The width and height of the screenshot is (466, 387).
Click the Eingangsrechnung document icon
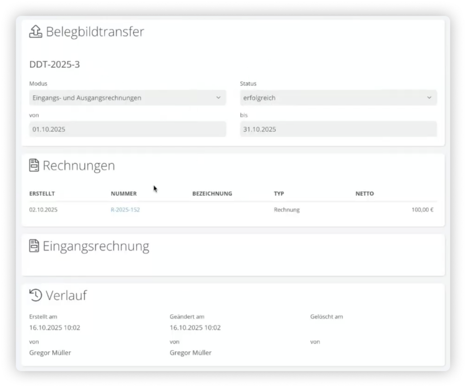tap(34, 246)
